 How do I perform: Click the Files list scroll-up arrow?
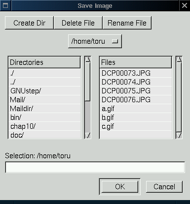(x=179, y=59)
